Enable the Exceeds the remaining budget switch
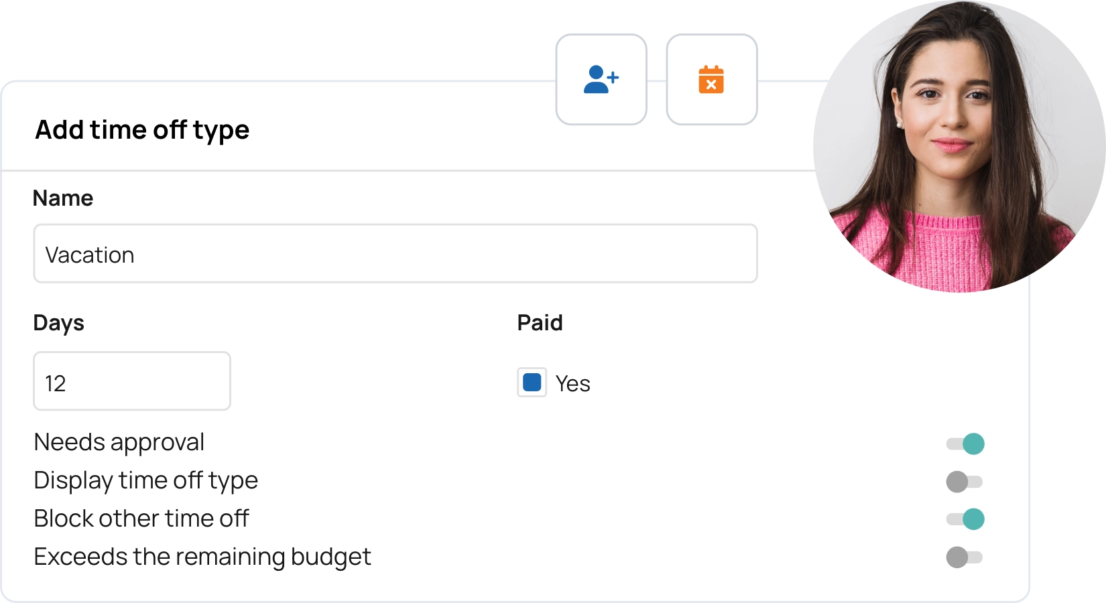This screenshot has width=1106, height=603. click(x=964, y=557)
